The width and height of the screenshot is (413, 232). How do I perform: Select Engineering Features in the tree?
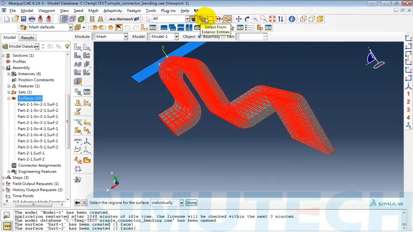point(37,172)
